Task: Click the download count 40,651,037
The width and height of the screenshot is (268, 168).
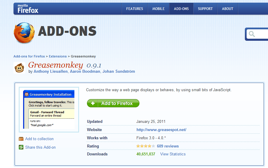Action: click(146, 154)
